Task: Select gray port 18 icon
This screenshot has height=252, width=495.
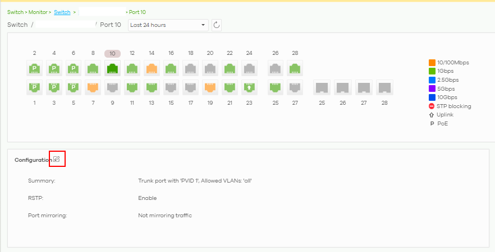Action: [191, 69]
